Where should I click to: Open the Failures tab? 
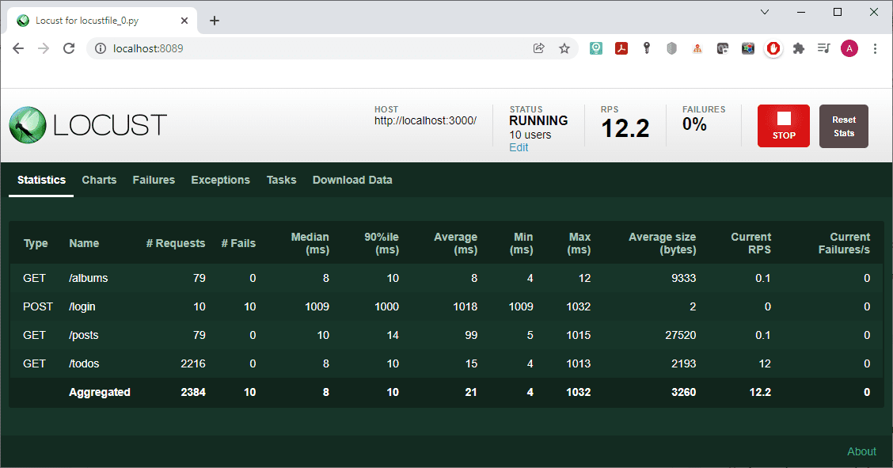[x=154, y=180]
